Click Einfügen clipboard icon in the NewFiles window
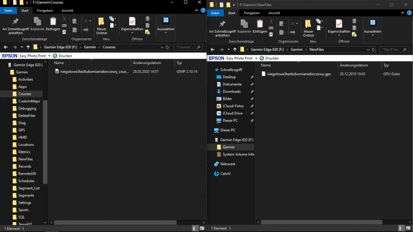Screen dimensions: 413x232 coord(260,24)
